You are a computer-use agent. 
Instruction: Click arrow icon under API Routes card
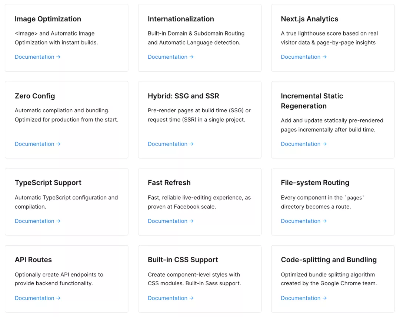pos(59,298)
